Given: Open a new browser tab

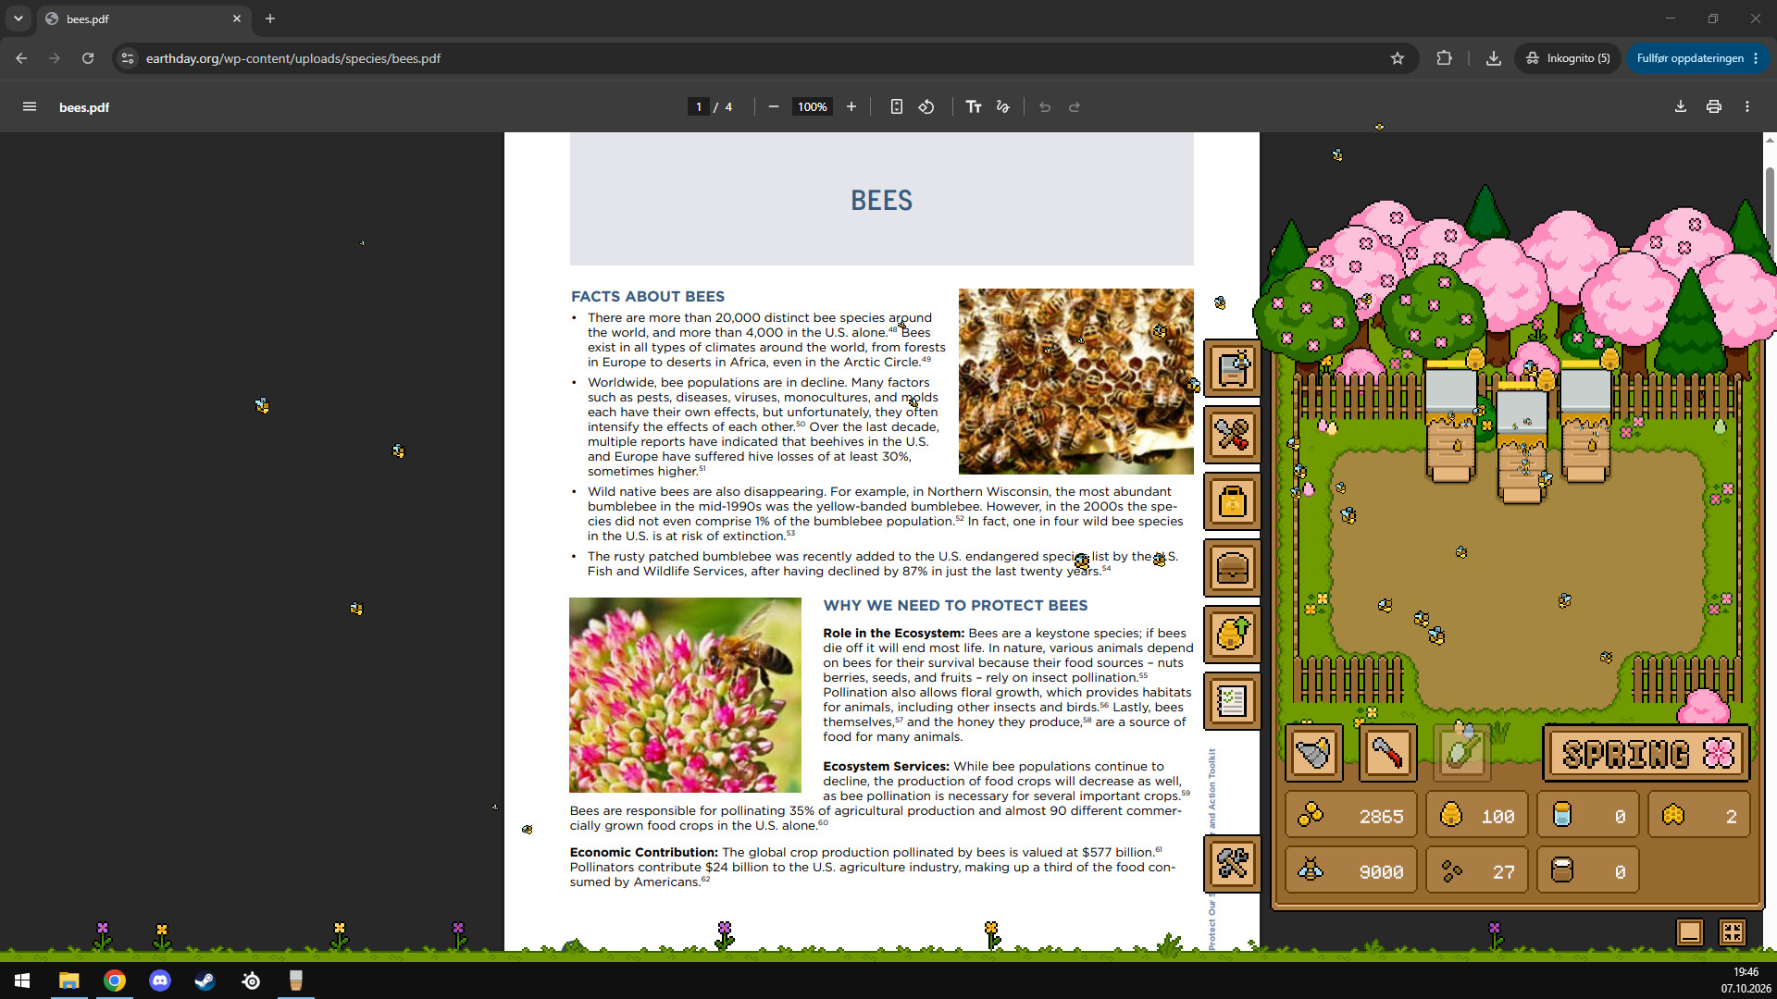Looking at the screenshot, I should (270, 18).
